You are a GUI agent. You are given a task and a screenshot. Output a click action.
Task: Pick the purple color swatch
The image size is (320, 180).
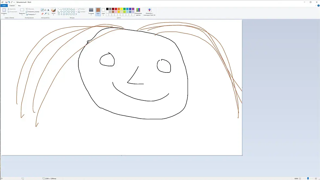coord(133,9)
